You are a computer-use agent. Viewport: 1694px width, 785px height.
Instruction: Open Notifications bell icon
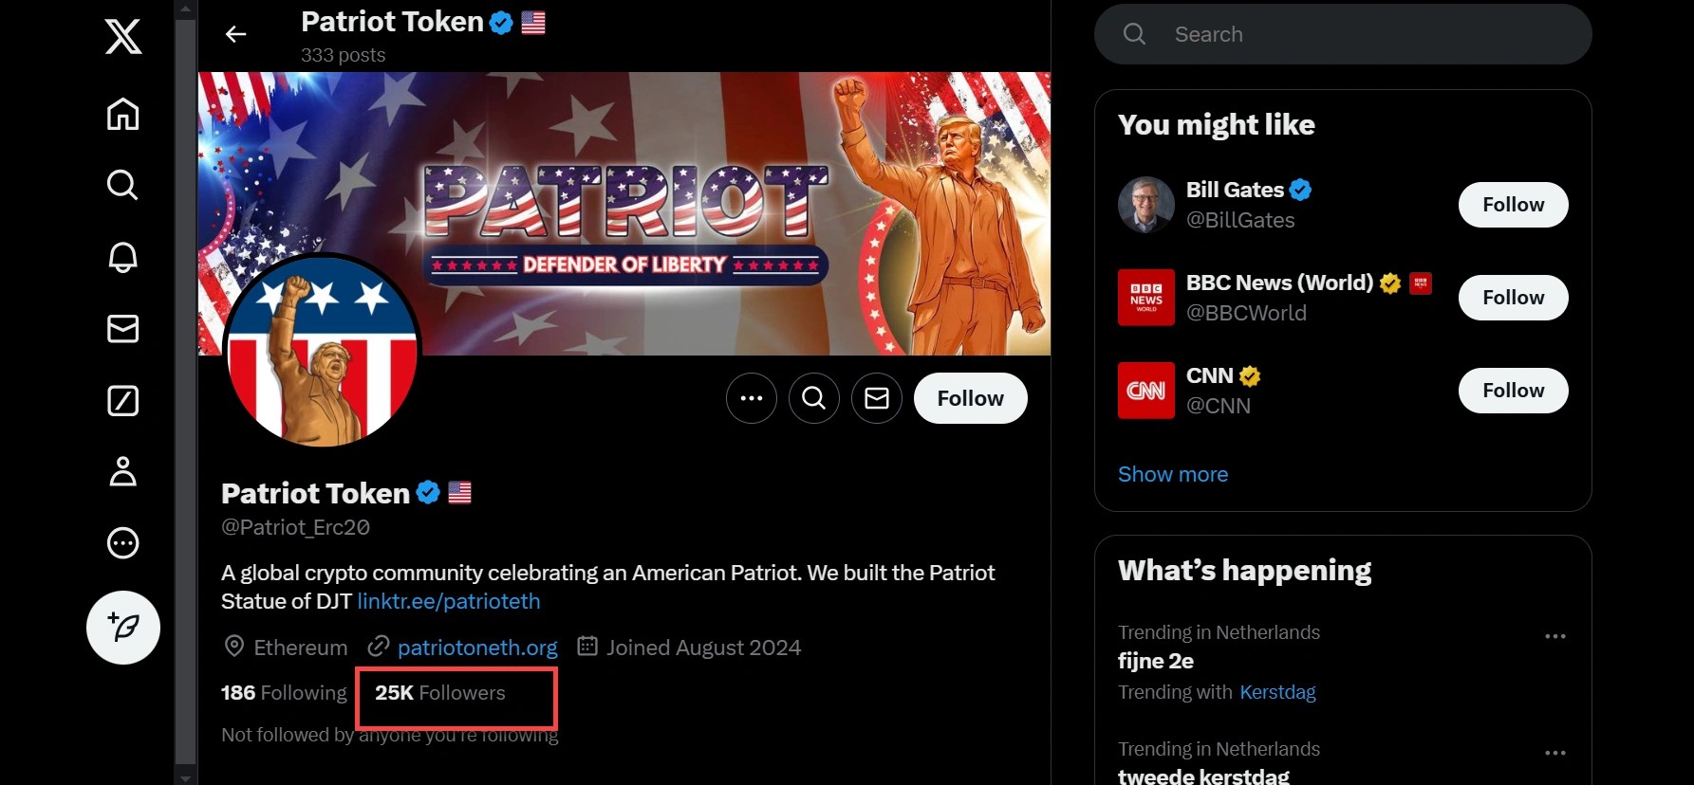pyautogui.click(x=123, y=257)
